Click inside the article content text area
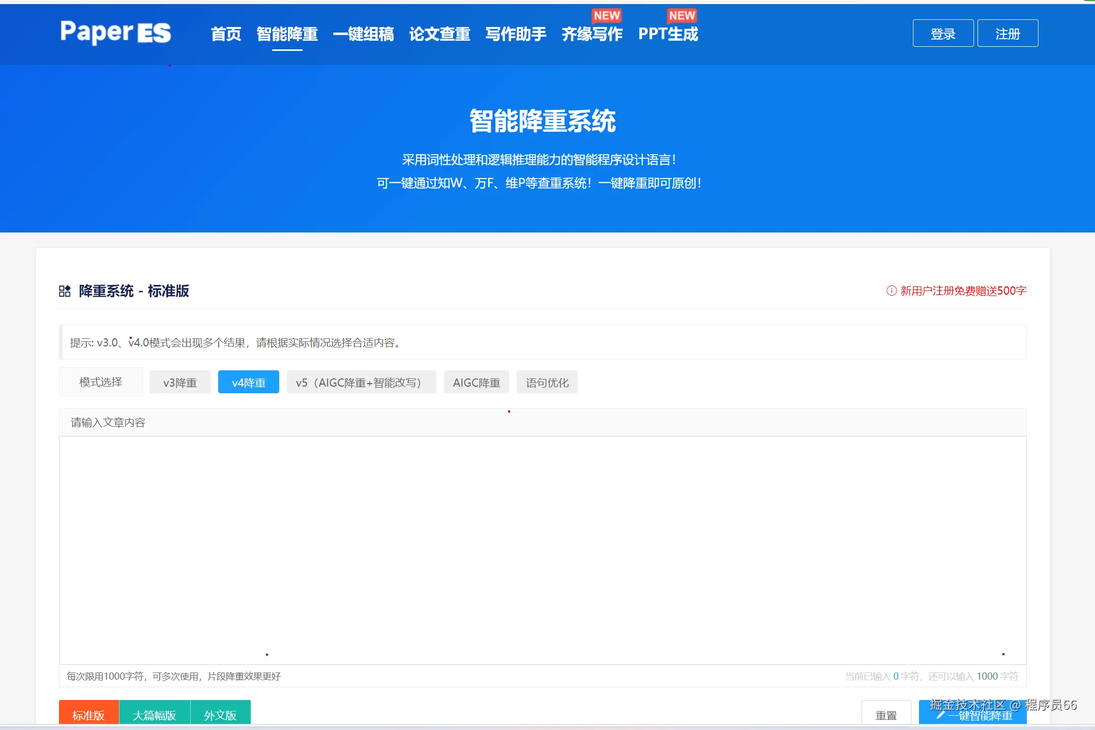Screen dimensions: 1095x730 [542, 549]
